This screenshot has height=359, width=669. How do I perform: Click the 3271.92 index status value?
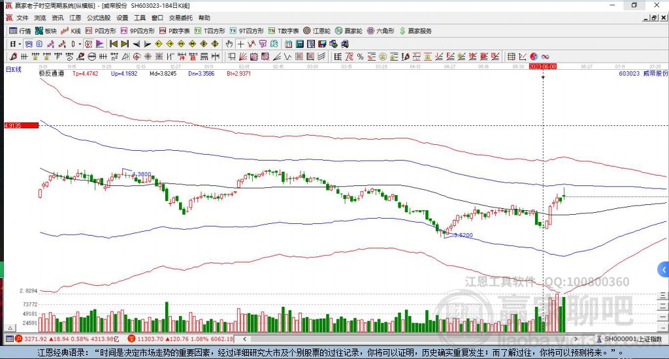tap(35, 339)
